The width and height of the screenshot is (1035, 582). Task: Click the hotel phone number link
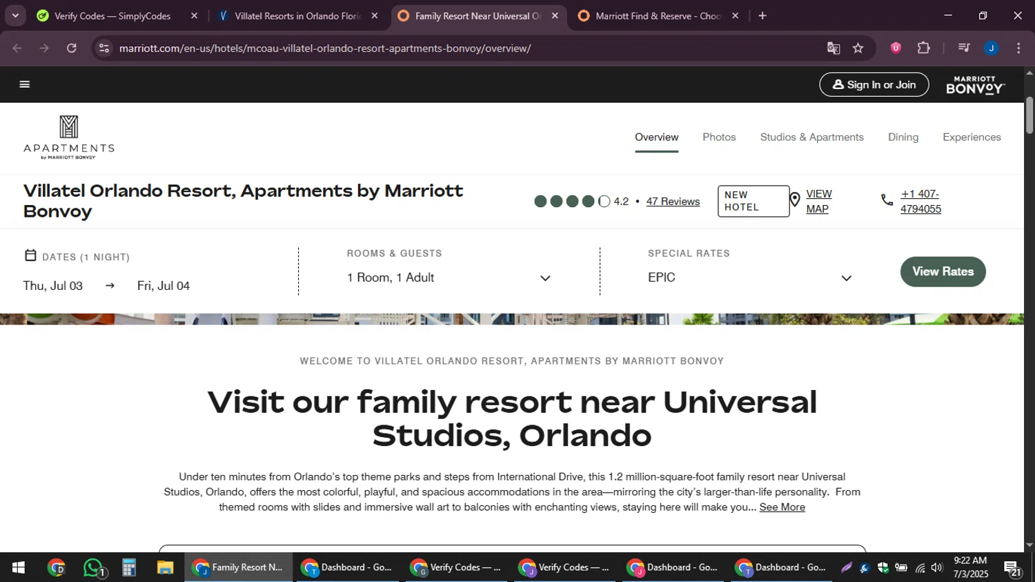pyautogui.click(x=920, y=202)
